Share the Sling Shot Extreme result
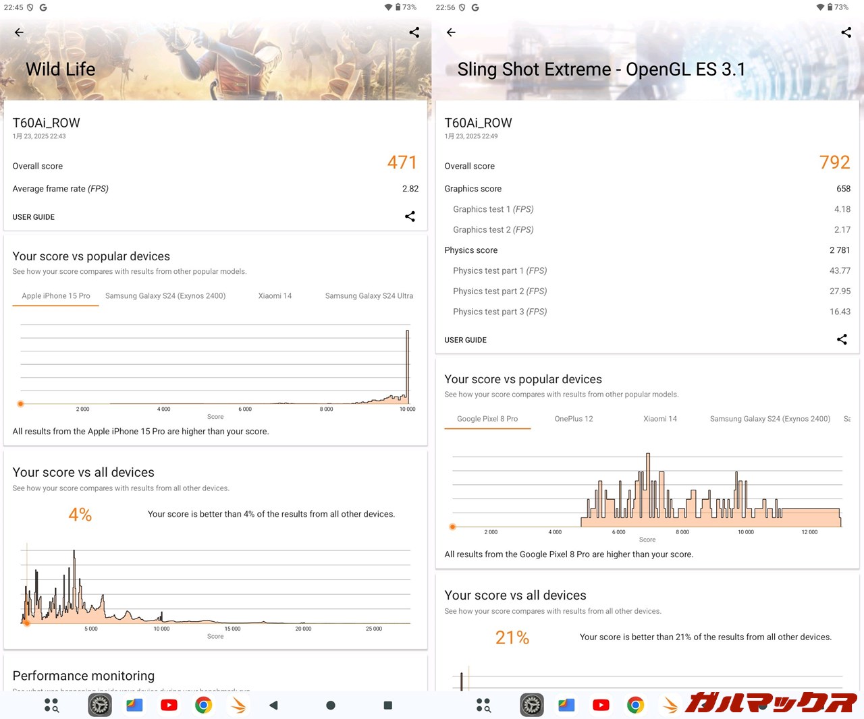This screenshot has width=864, height=719. (846, 32)
